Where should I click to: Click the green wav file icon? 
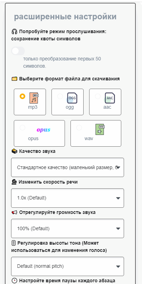pos(100,129)
